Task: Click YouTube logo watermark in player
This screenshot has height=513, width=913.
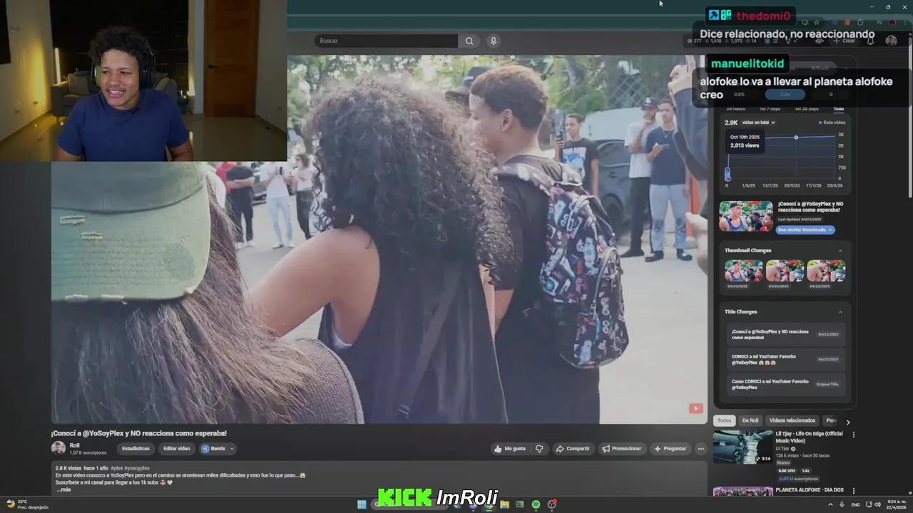Action: (695, 408)
